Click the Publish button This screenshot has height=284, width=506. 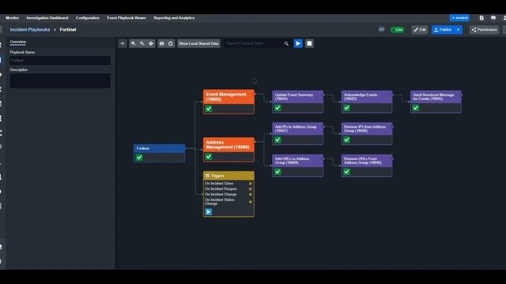443,30
